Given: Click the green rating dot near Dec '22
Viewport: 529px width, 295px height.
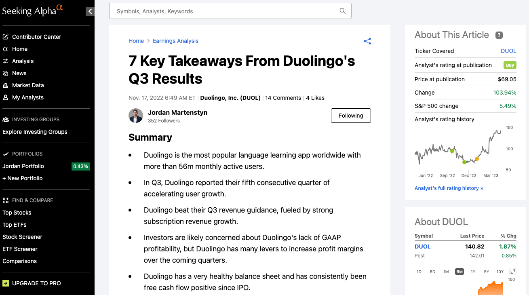Looking at the screenshot, I should click(464, 162).
